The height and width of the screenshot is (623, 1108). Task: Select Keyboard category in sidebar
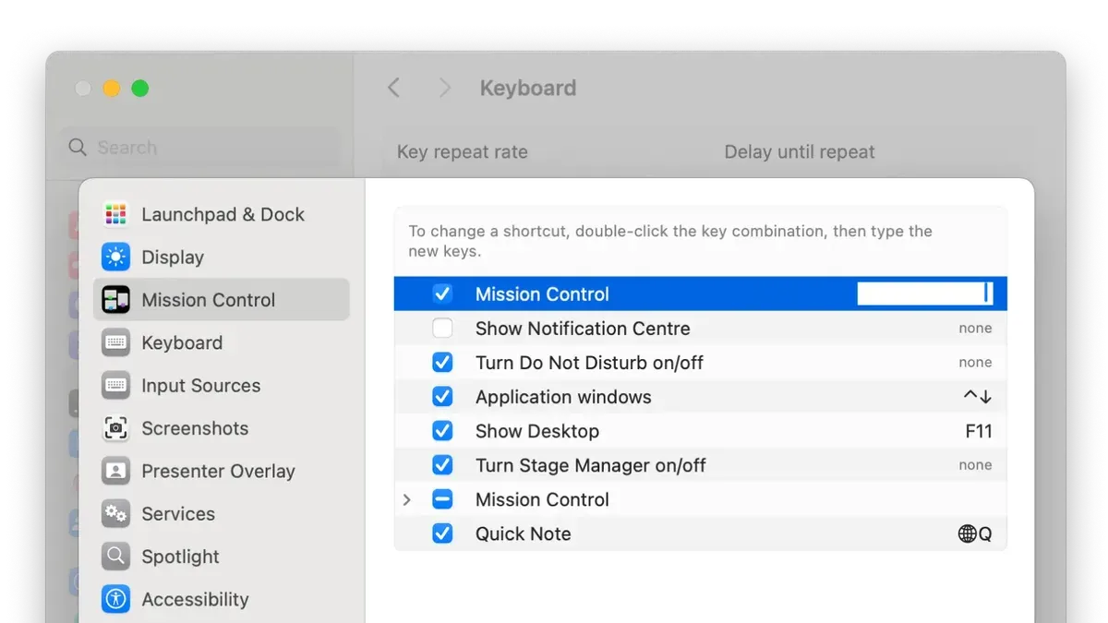tap(222, 342)
